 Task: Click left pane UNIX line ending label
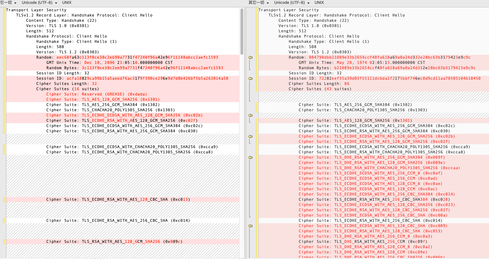pos(67,2)
